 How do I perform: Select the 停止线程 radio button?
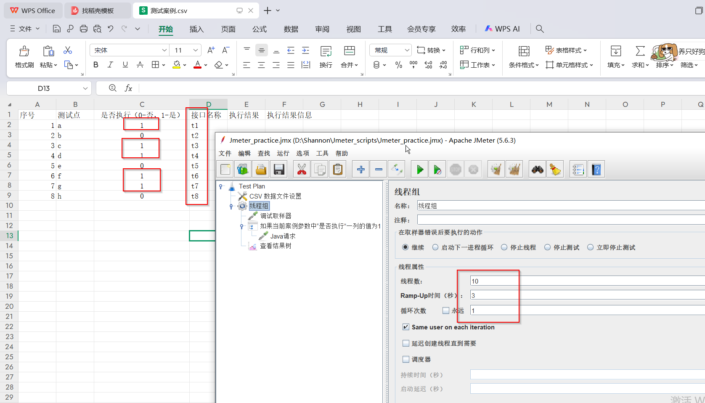tap(504, 247)
